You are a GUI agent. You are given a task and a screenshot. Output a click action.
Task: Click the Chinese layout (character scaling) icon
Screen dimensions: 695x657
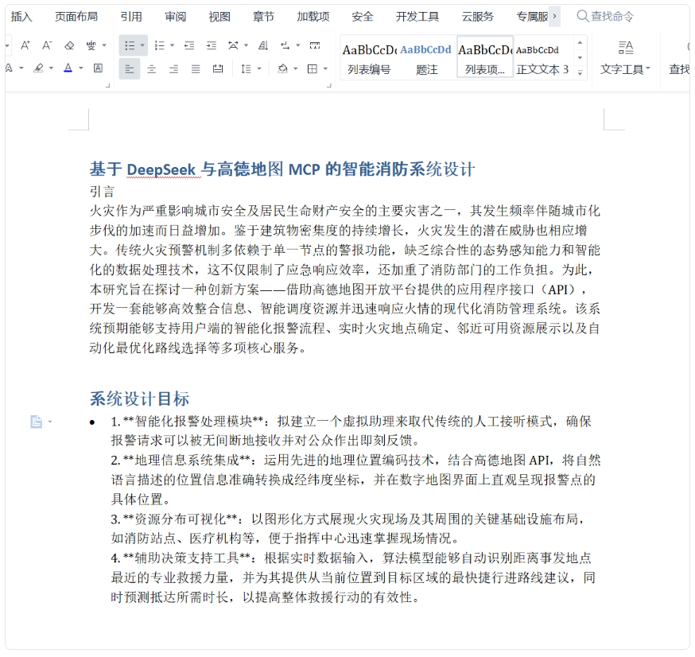pyautogui.click(x=233, y=45)
